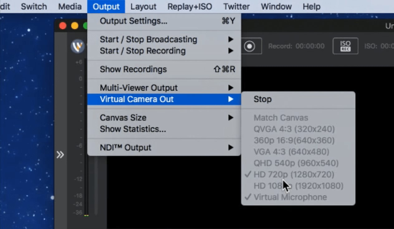Expand Canvas Size submenu

point(164,118)
